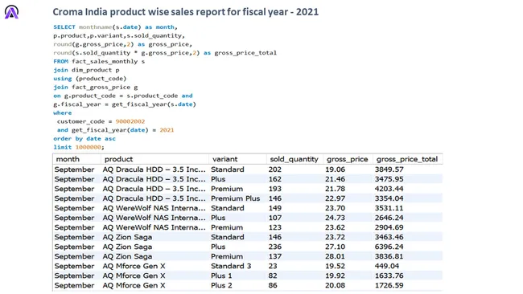Click gross_price_total value 3531.11
The width and height of the screenshot is (523, 294).
coord(389,208)
